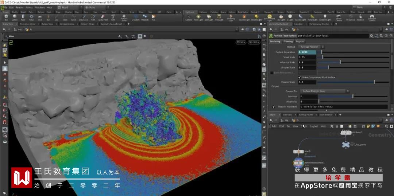This screenshot has height=196, width=394.
Task: Open the Add menu in the network editor
Action: (x=274, y=126)
